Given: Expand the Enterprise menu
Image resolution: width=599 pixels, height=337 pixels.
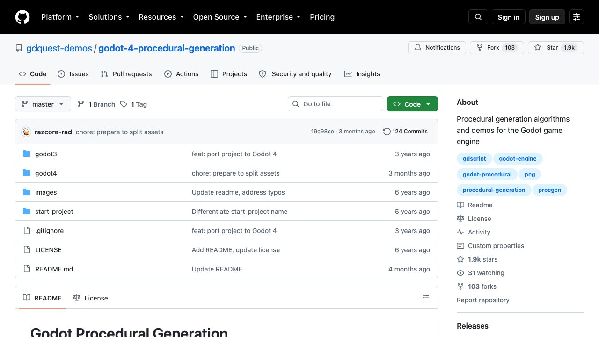Looking at the screenshot, I should coord(278,17).
